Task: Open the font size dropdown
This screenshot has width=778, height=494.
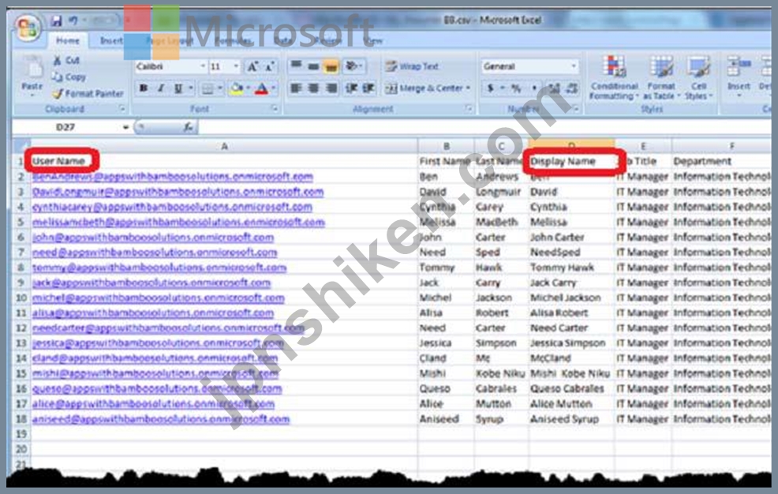Action: click(236, 66)
